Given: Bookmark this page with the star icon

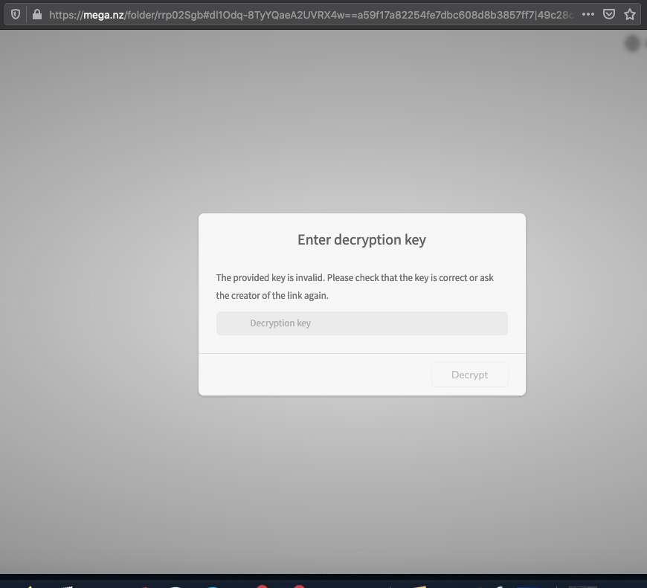Looking at the screenshot, I should click(x=630, y=14).
